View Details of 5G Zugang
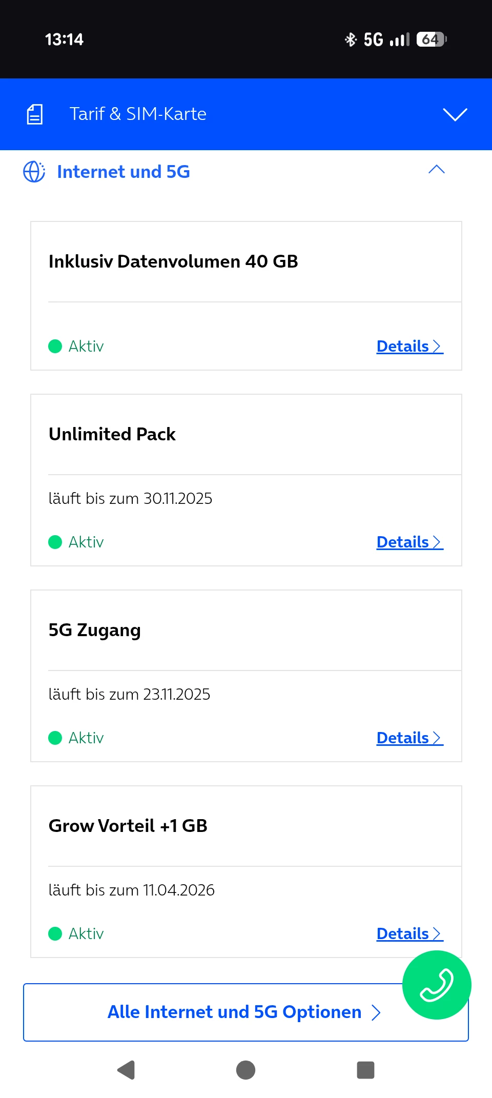The height and width of the screenshot is (1098, 492). [x=409, y=738]
